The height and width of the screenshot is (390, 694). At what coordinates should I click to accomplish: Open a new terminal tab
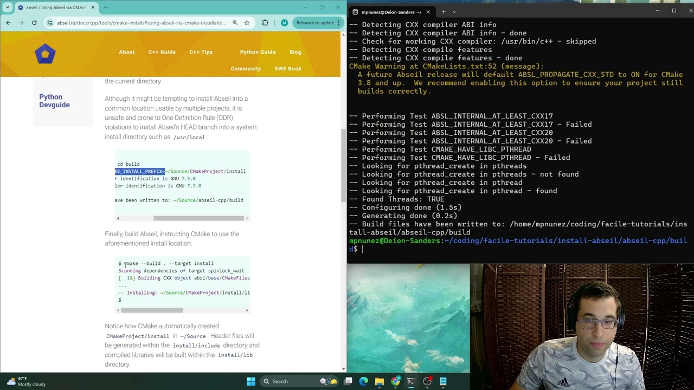coord(443,12)
